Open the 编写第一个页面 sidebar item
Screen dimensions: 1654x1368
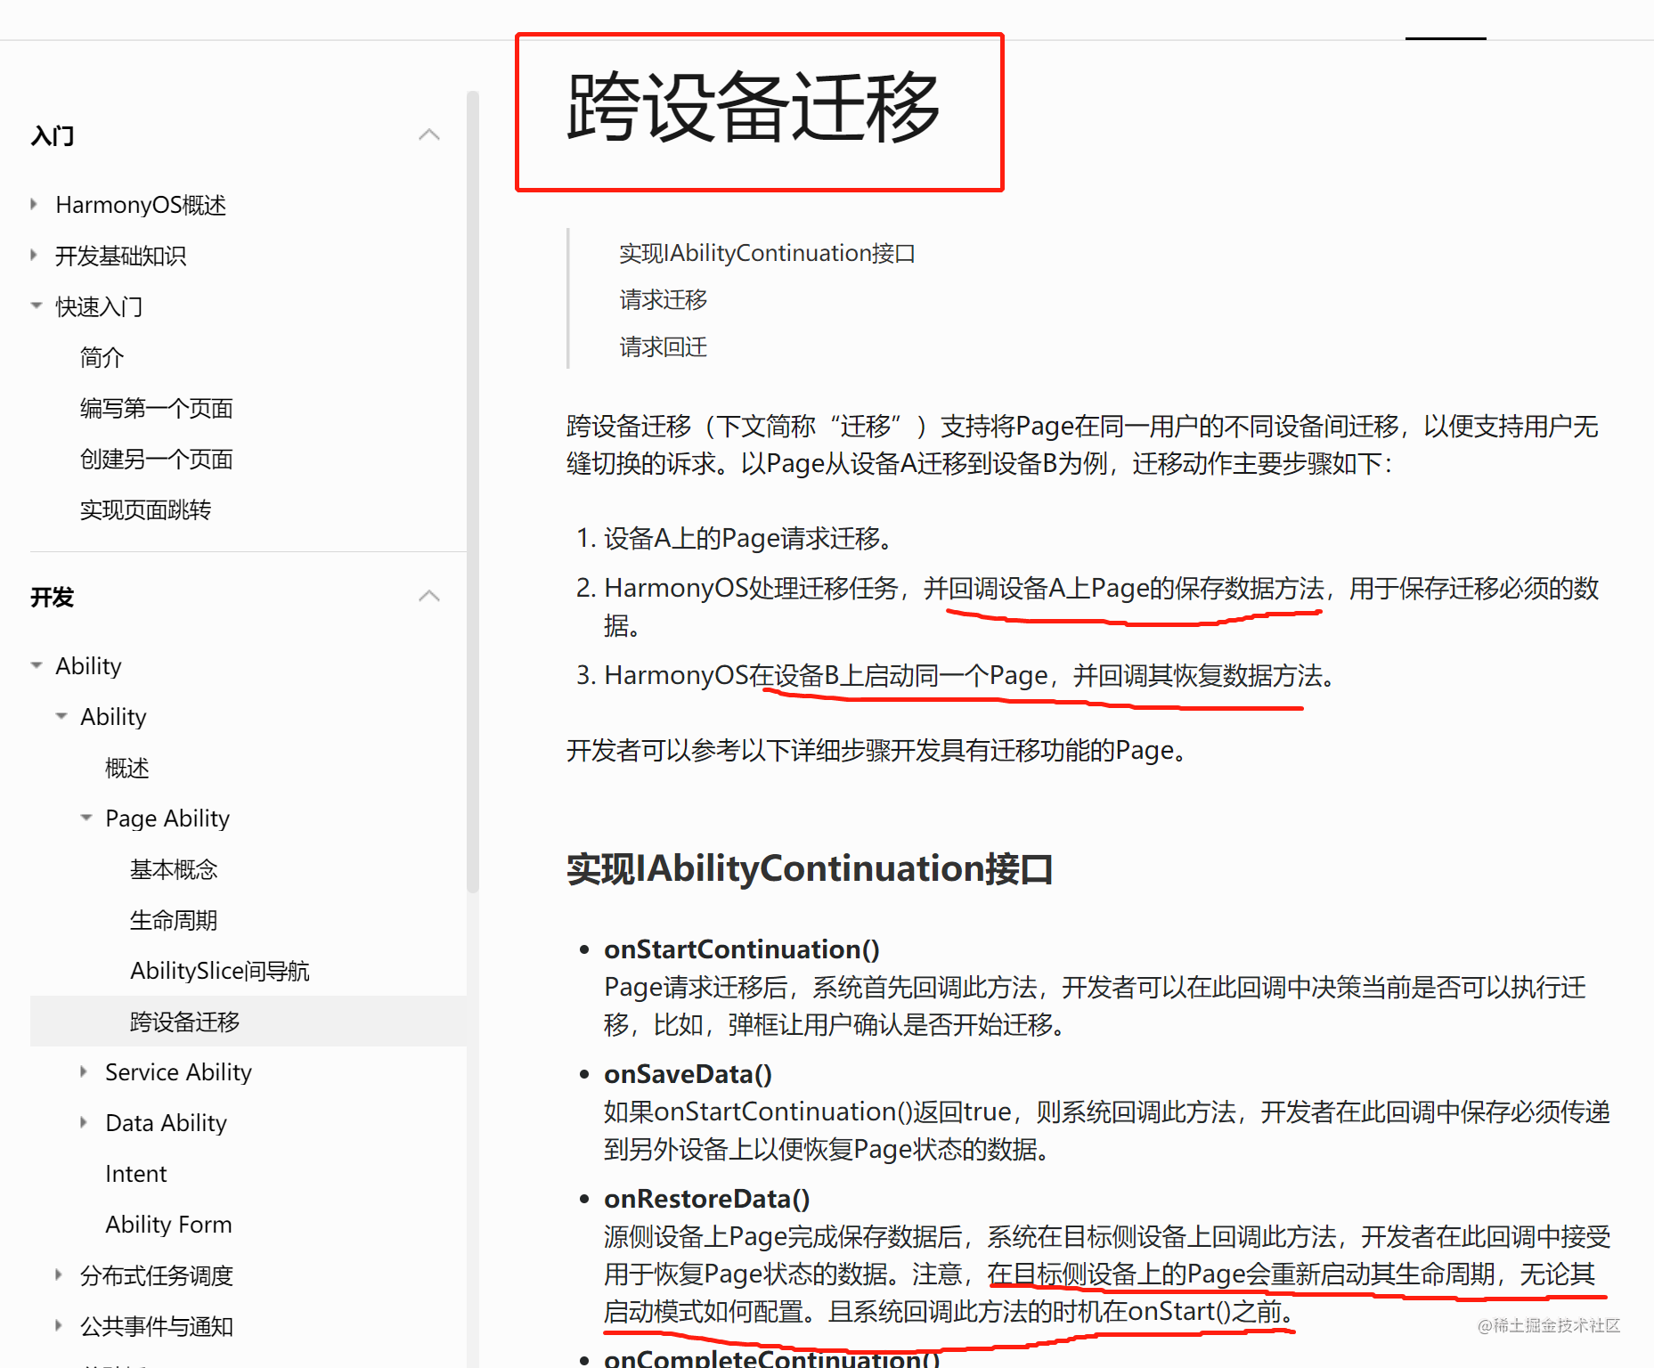pyautogui.click(x=157, y=408)
